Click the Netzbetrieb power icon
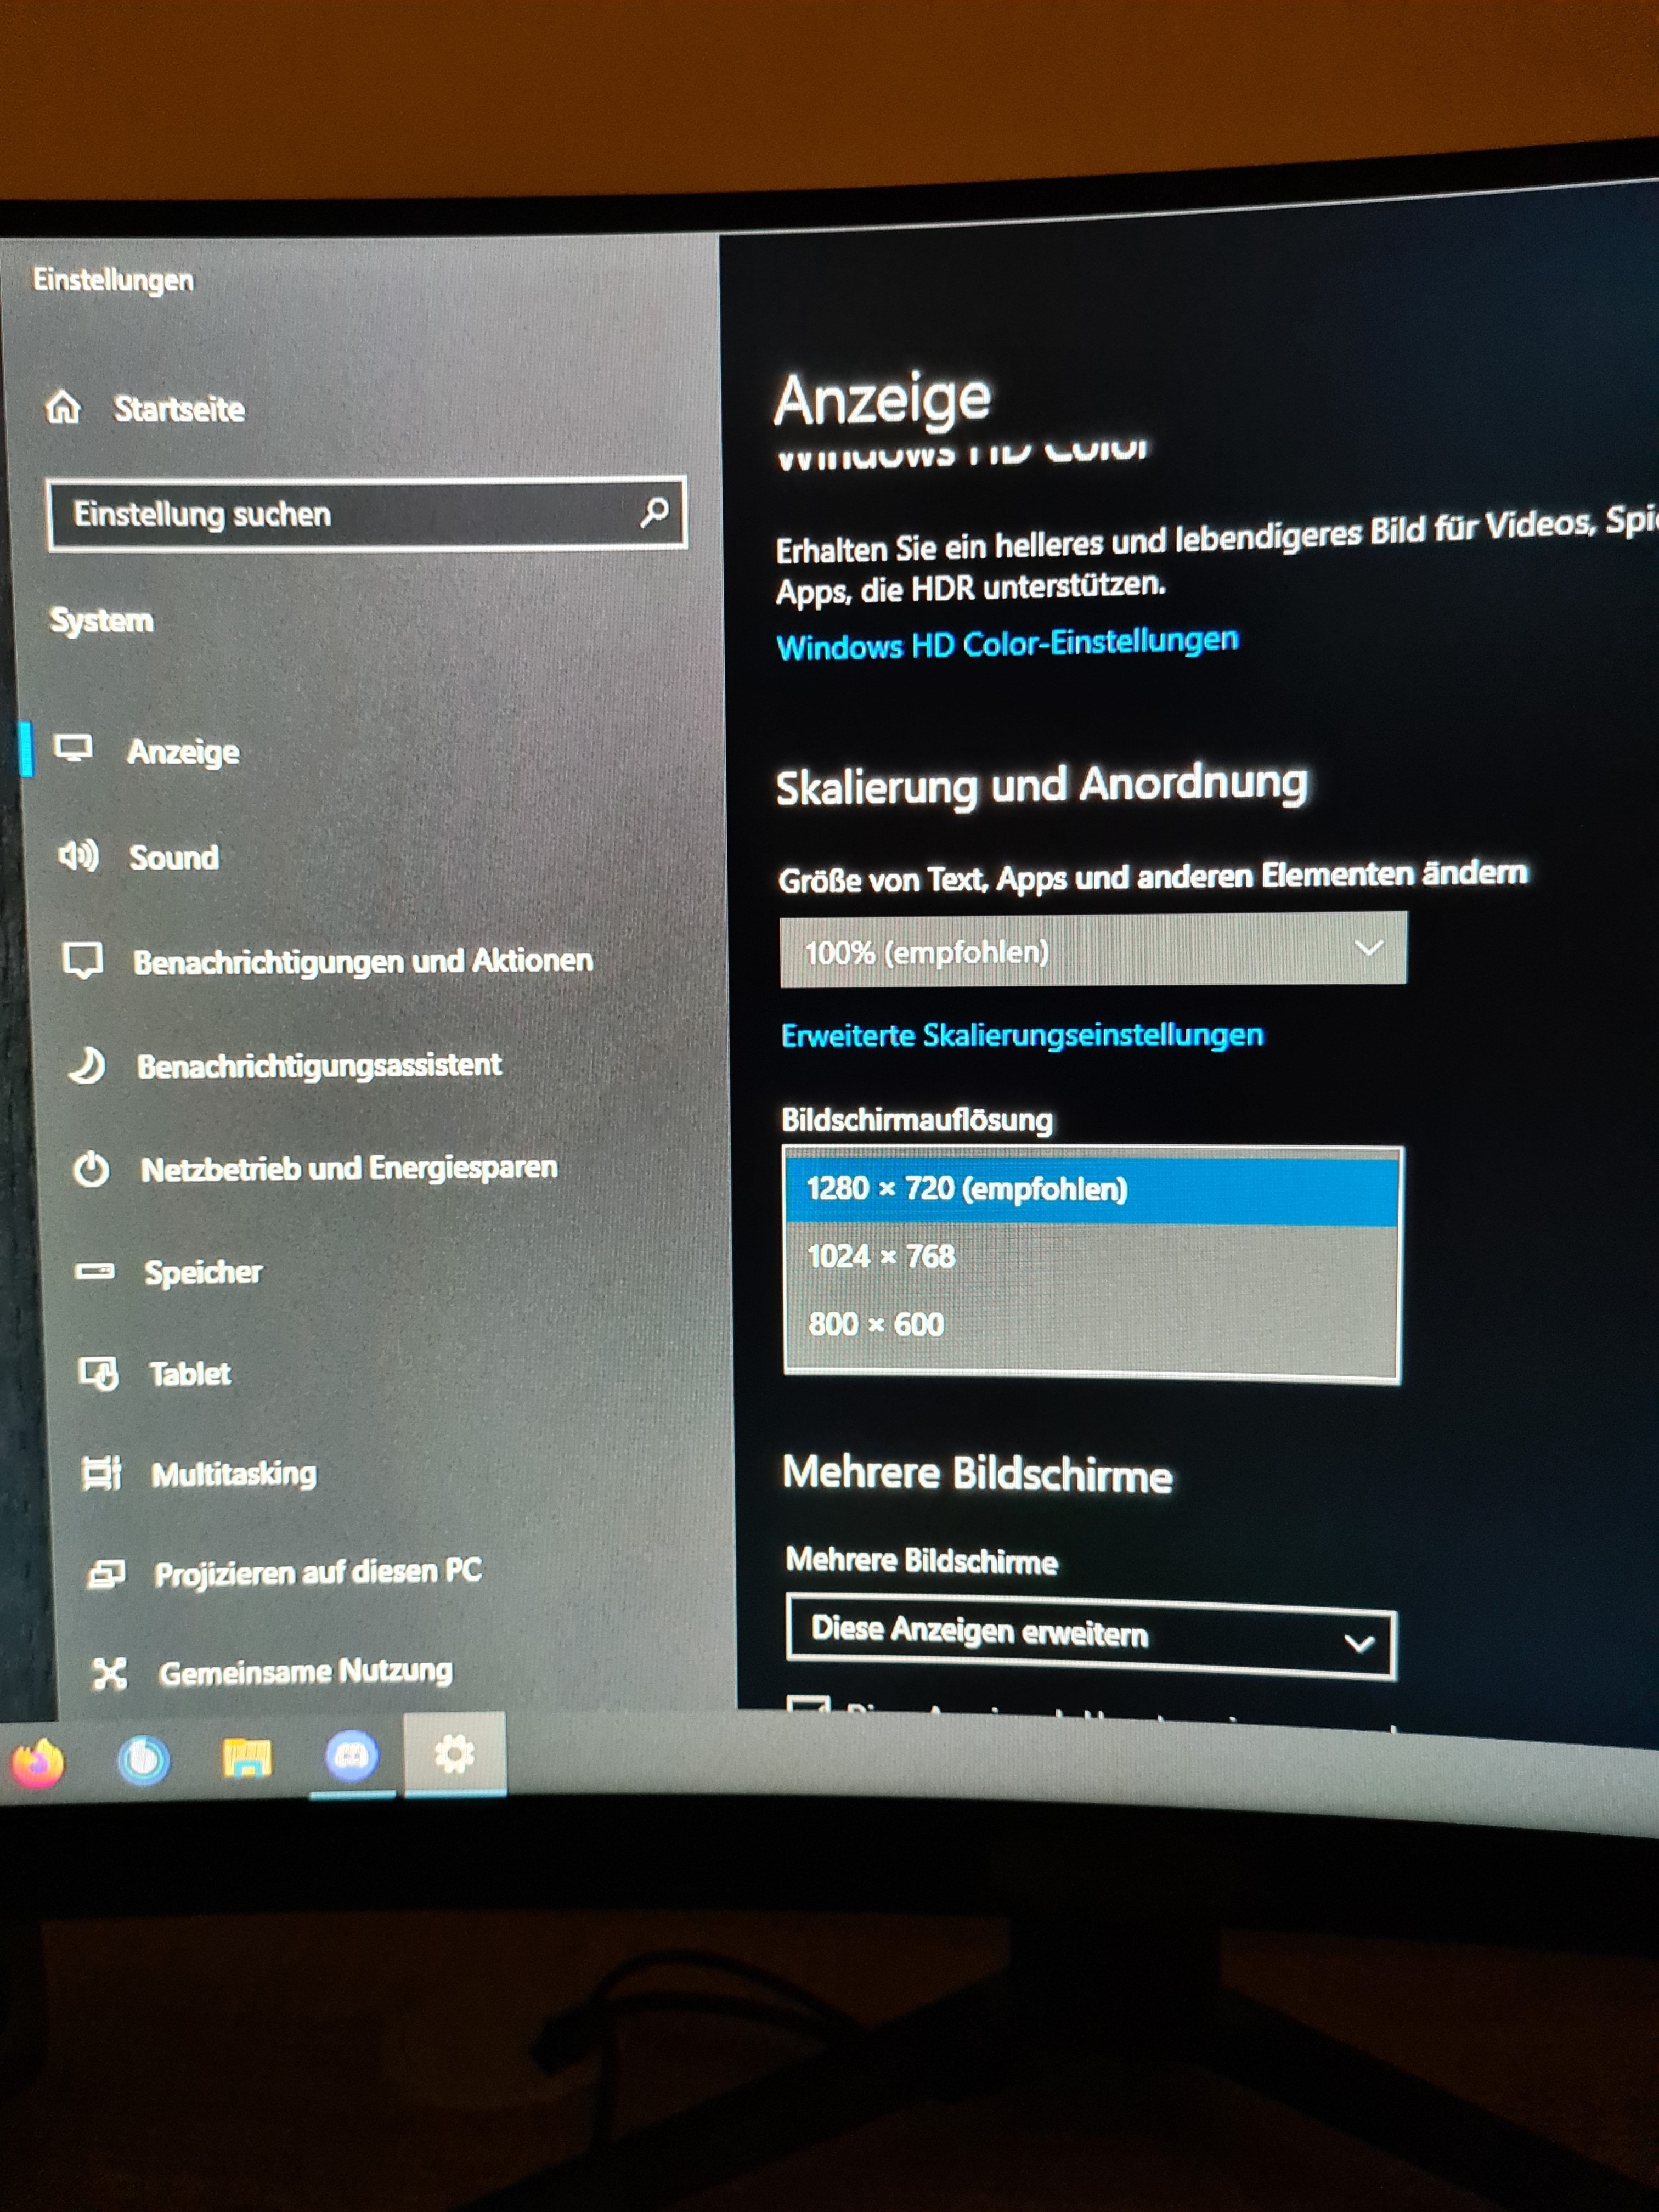The height and width of the screenshot is (2212, 1659). (x=91, y=1169)
